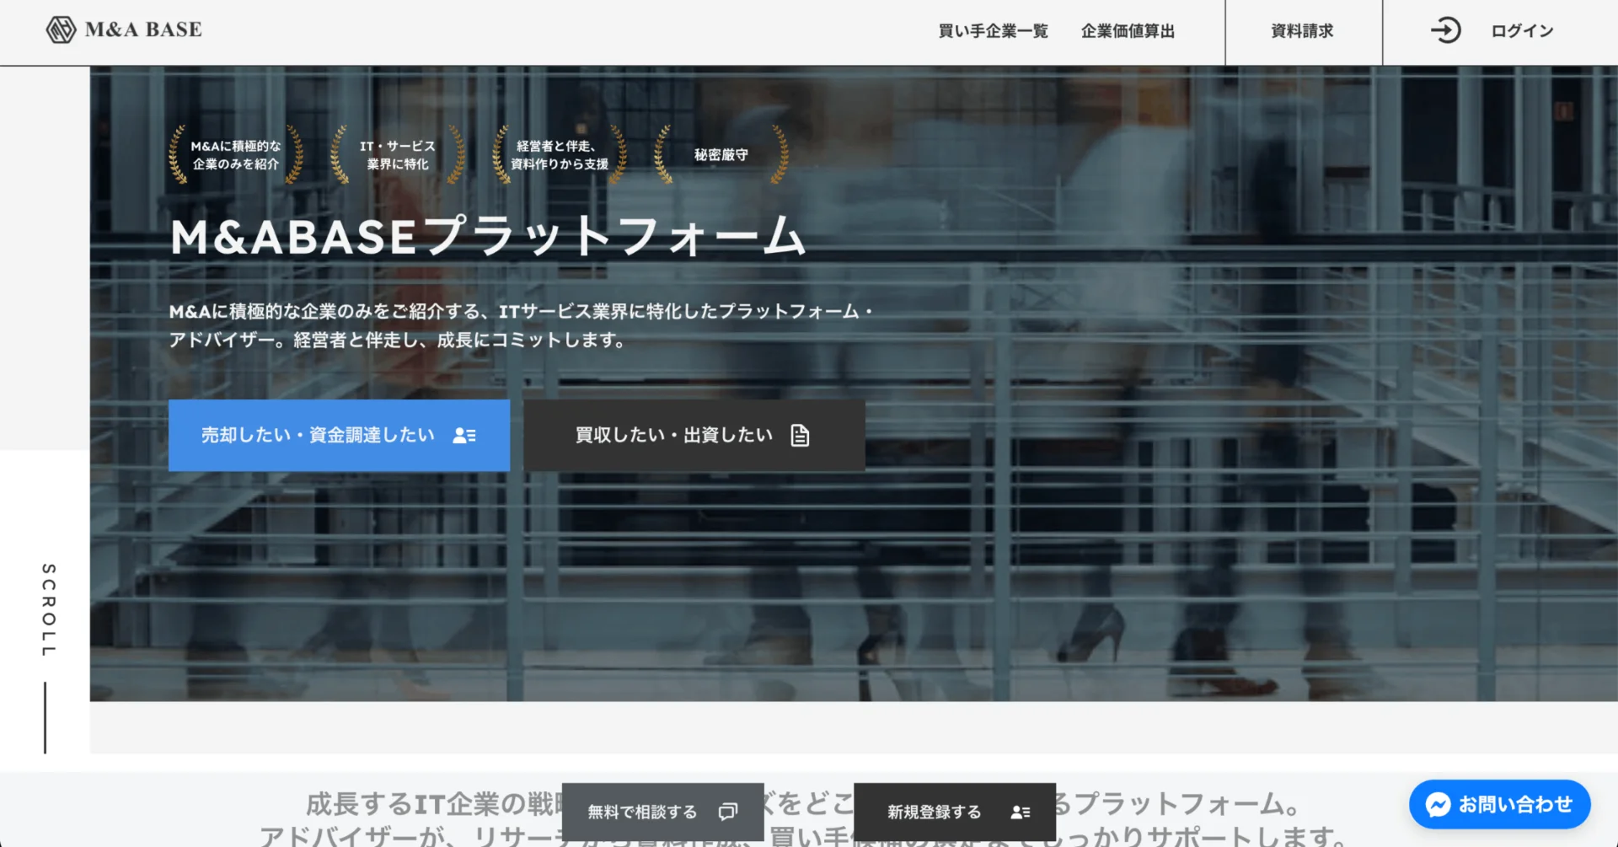This screenshot has width=1618, height=847.
Task: Open 買い手企業一覧 menu item
Action: [x=993, y=31]
